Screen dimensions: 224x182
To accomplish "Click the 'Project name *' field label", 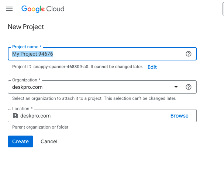I will 27,47.
